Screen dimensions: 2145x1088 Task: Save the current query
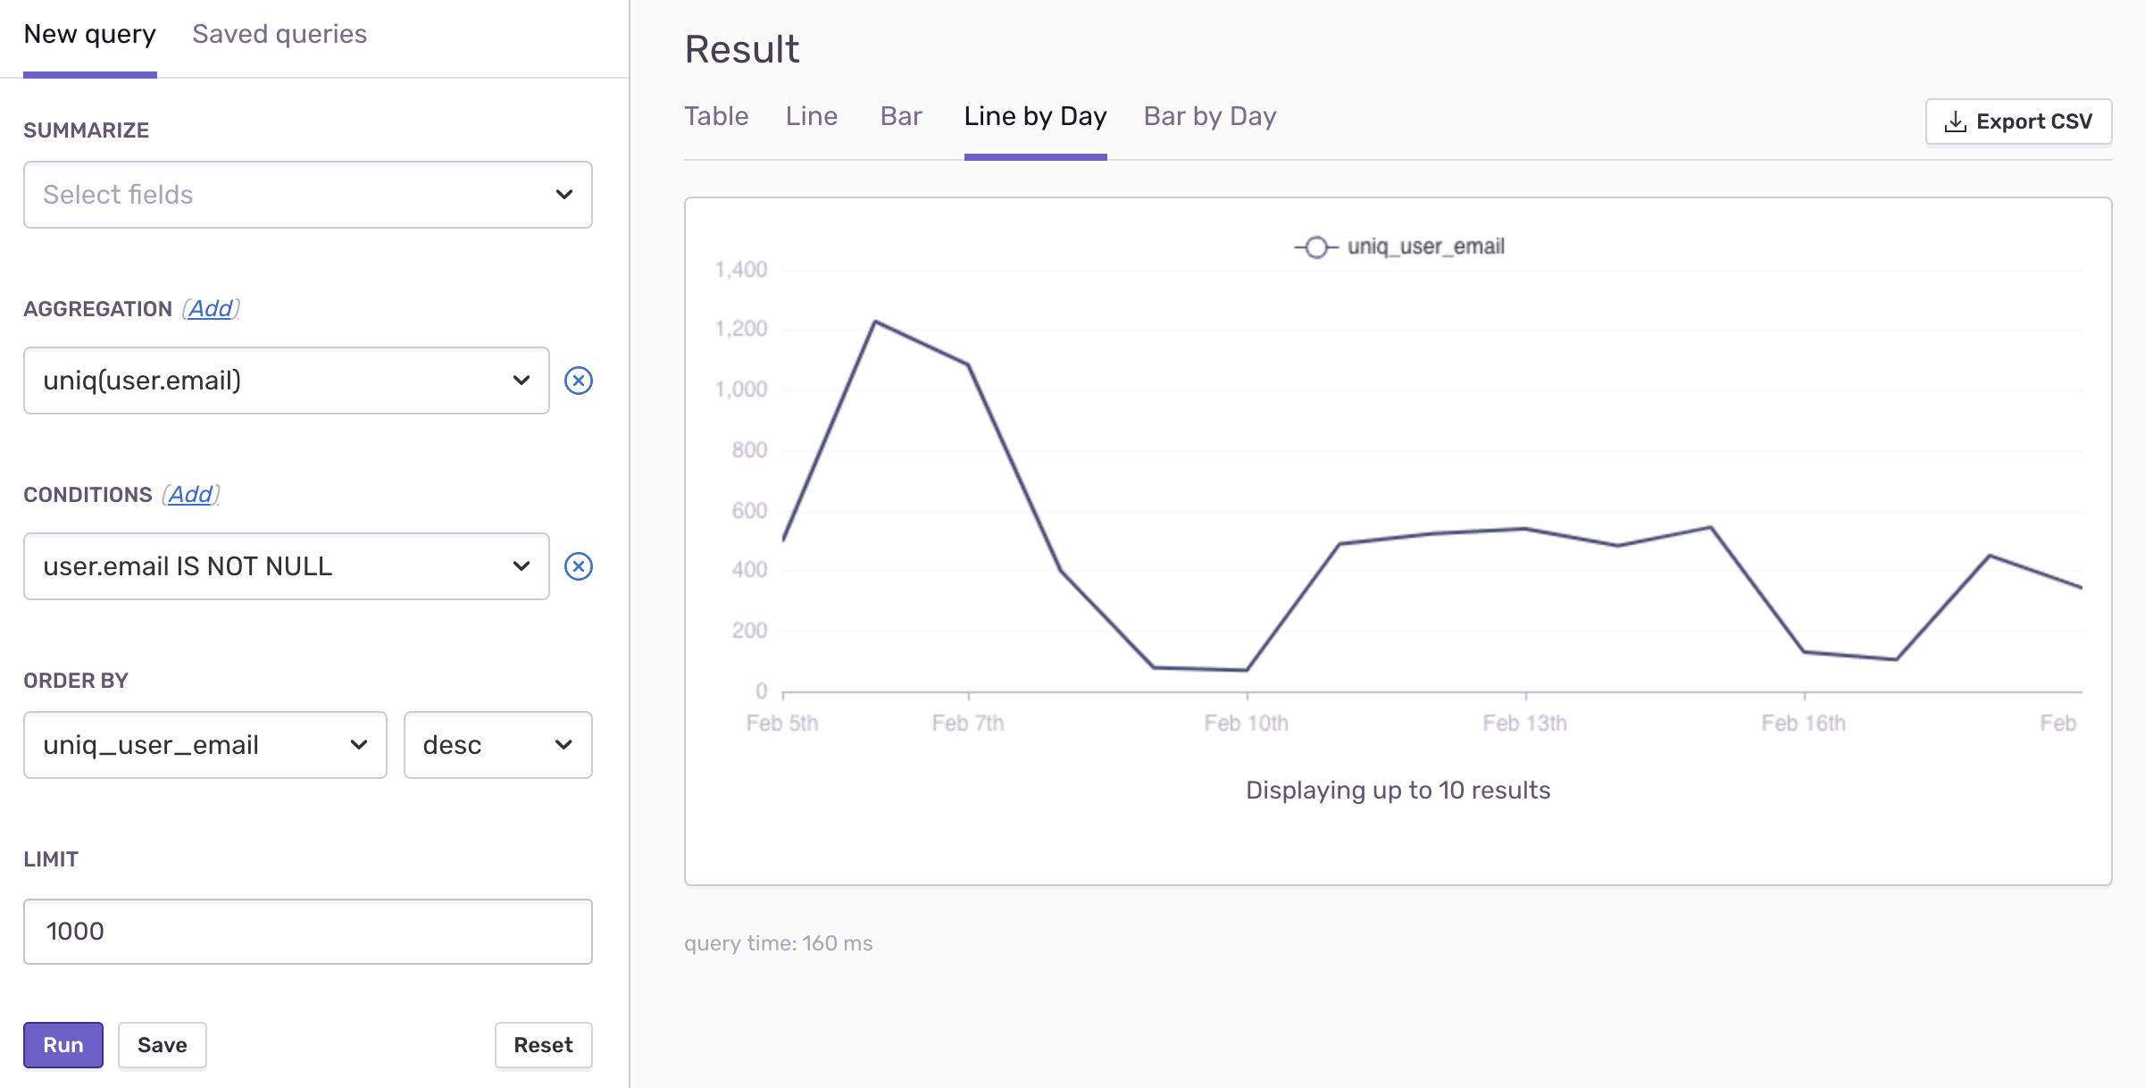tap(162, 1044)
